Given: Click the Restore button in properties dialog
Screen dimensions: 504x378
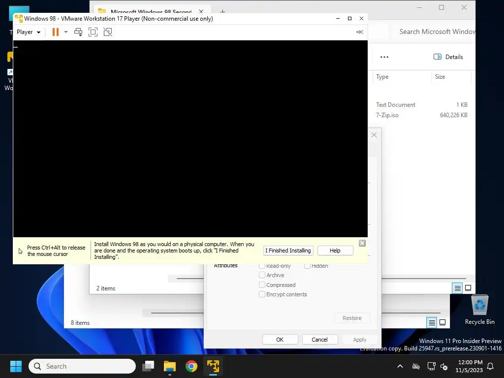Looking at the screenshot, I should click(x=352, y=318).
